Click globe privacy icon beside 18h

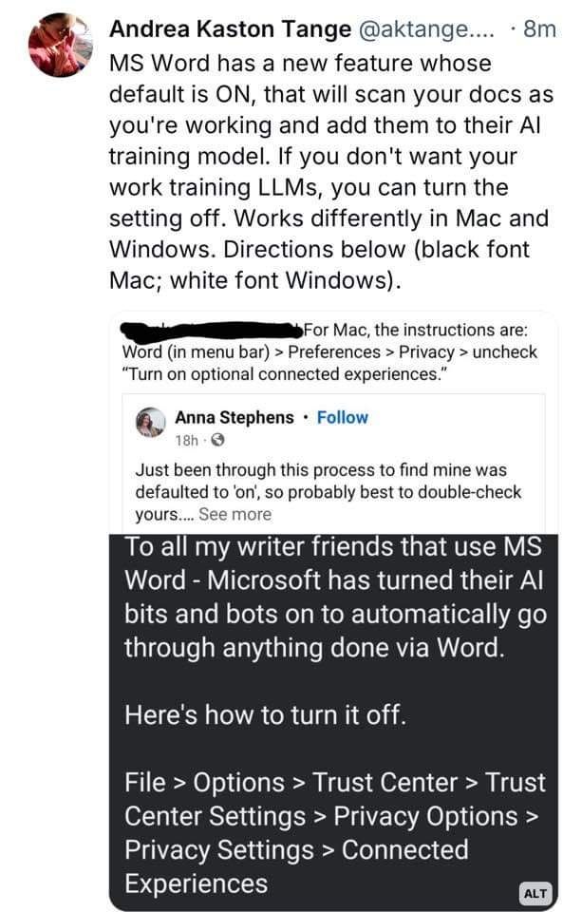(x=217, y=440)
